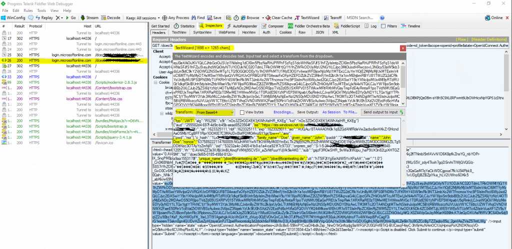Screen dimensions: 512x249
Task: Click the camera screenshot icon in toolbar
Action: (228, 17)
